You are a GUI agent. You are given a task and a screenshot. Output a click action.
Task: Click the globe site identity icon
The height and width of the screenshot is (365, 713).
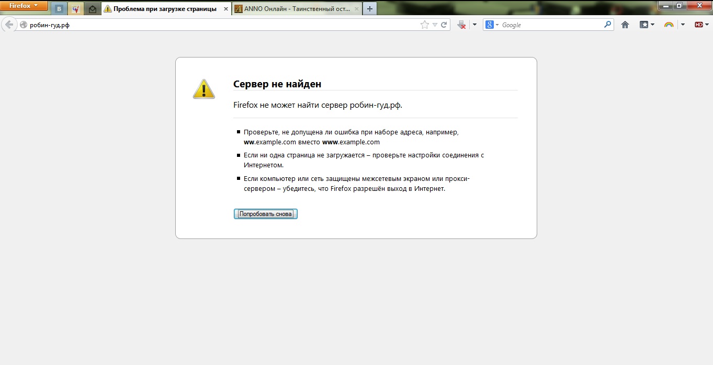pyautogui.click(x=23, y=25)
